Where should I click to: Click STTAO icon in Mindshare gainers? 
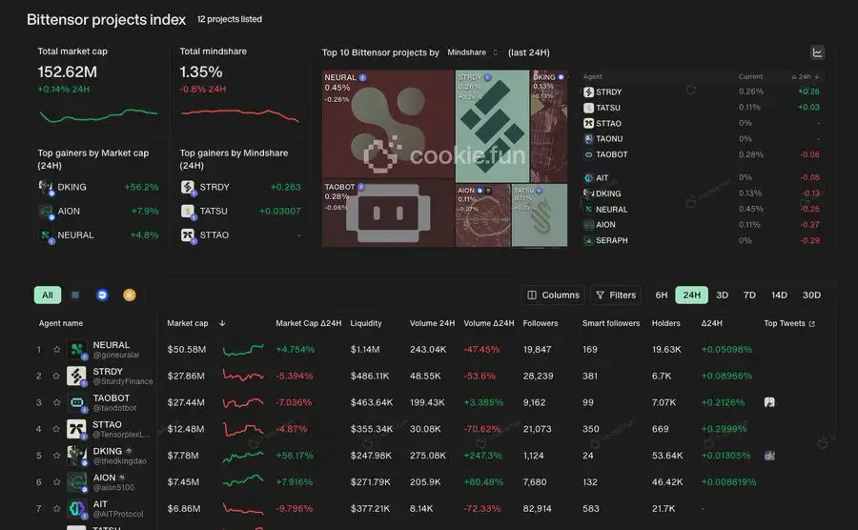pos(188,235)
